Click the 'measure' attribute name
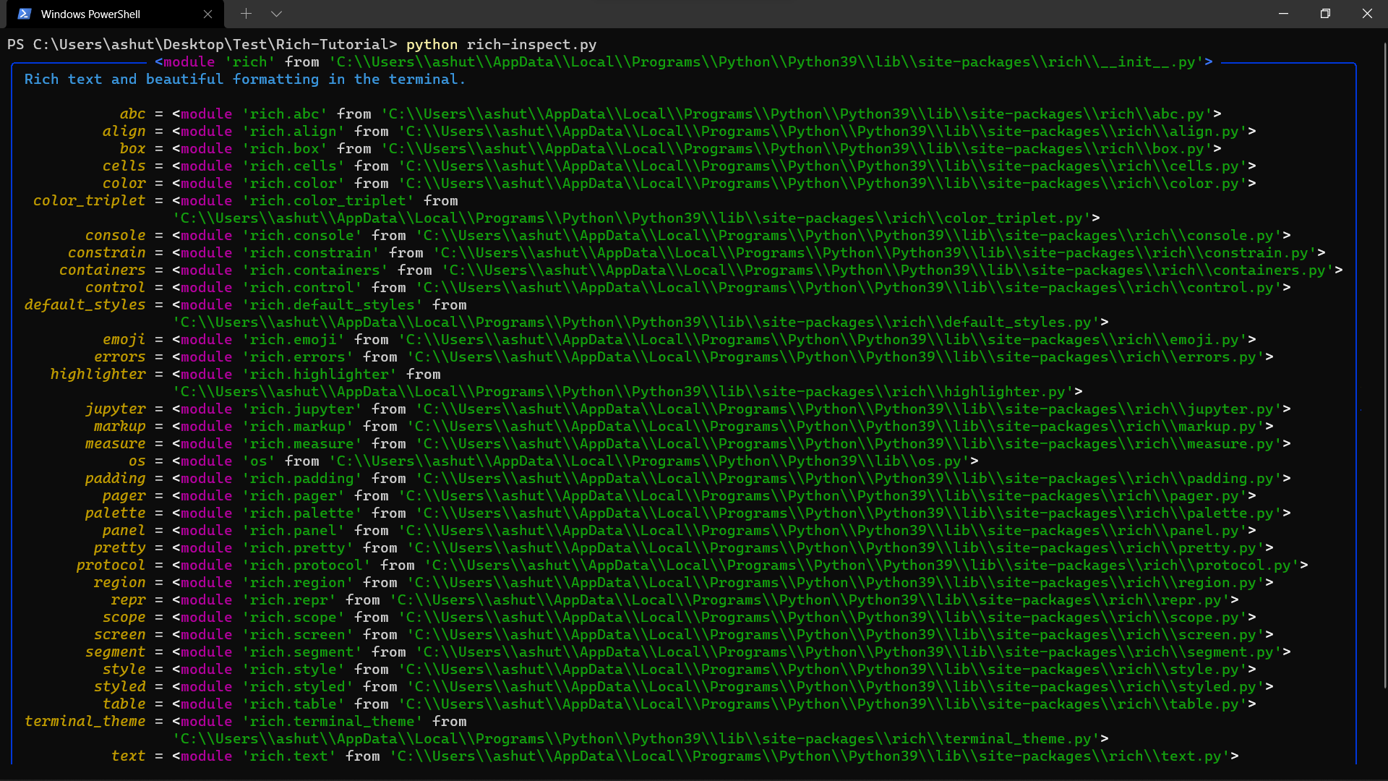1388x781 pixels. pos(115,444)
